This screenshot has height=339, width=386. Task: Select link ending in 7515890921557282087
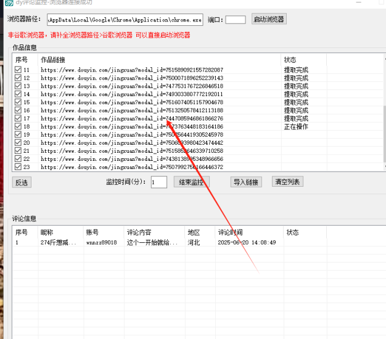coord(132,70)
